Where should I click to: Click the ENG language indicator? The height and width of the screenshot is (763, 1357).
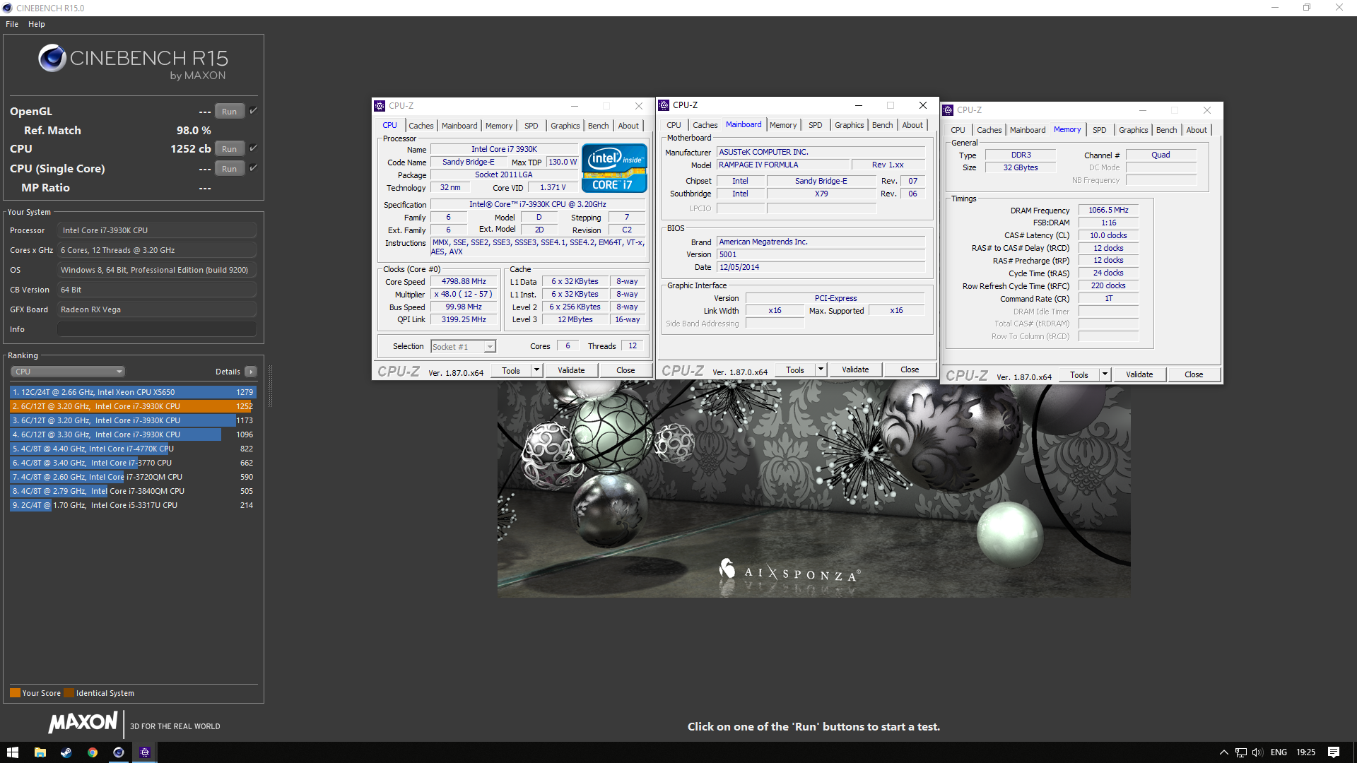(x=1279, y=752)
